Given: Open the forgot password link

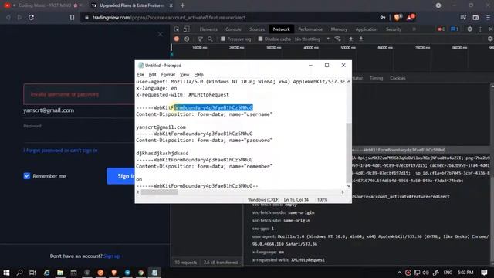Looking at the screenshot, I should point(60,151).
